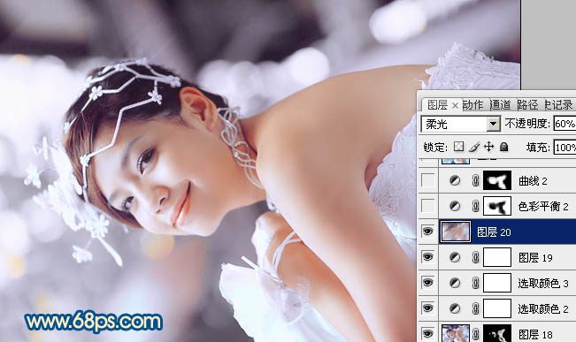Select the white mask thumbnail of 图层 19
Image resolution: width=576 pixels, height=342 pixels.
click(x=497, y=257)
